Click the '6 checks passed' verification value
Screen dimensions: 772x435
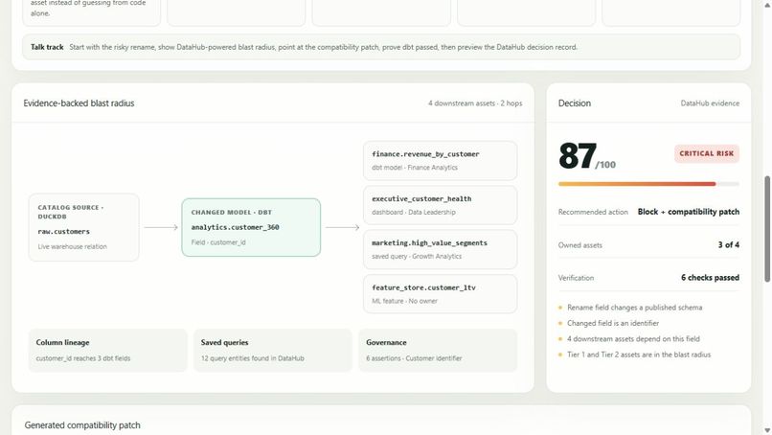point(710,277)
